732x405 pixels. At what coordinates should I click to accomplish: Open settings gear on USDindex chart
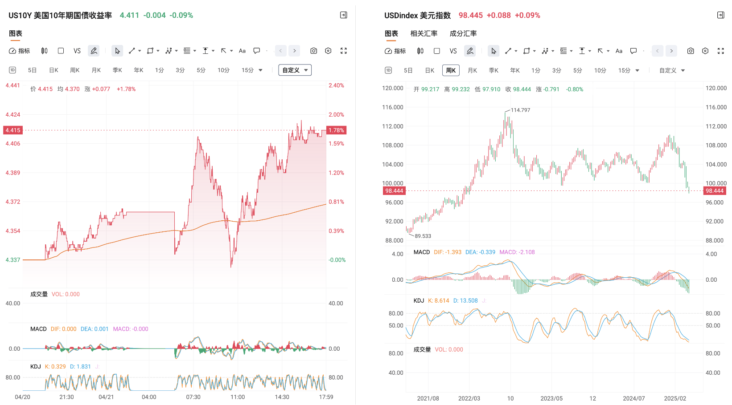[705, 51]
